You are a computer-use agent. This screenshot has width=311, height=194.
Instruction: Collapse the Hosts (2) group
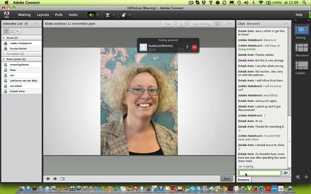coord(3,38)
